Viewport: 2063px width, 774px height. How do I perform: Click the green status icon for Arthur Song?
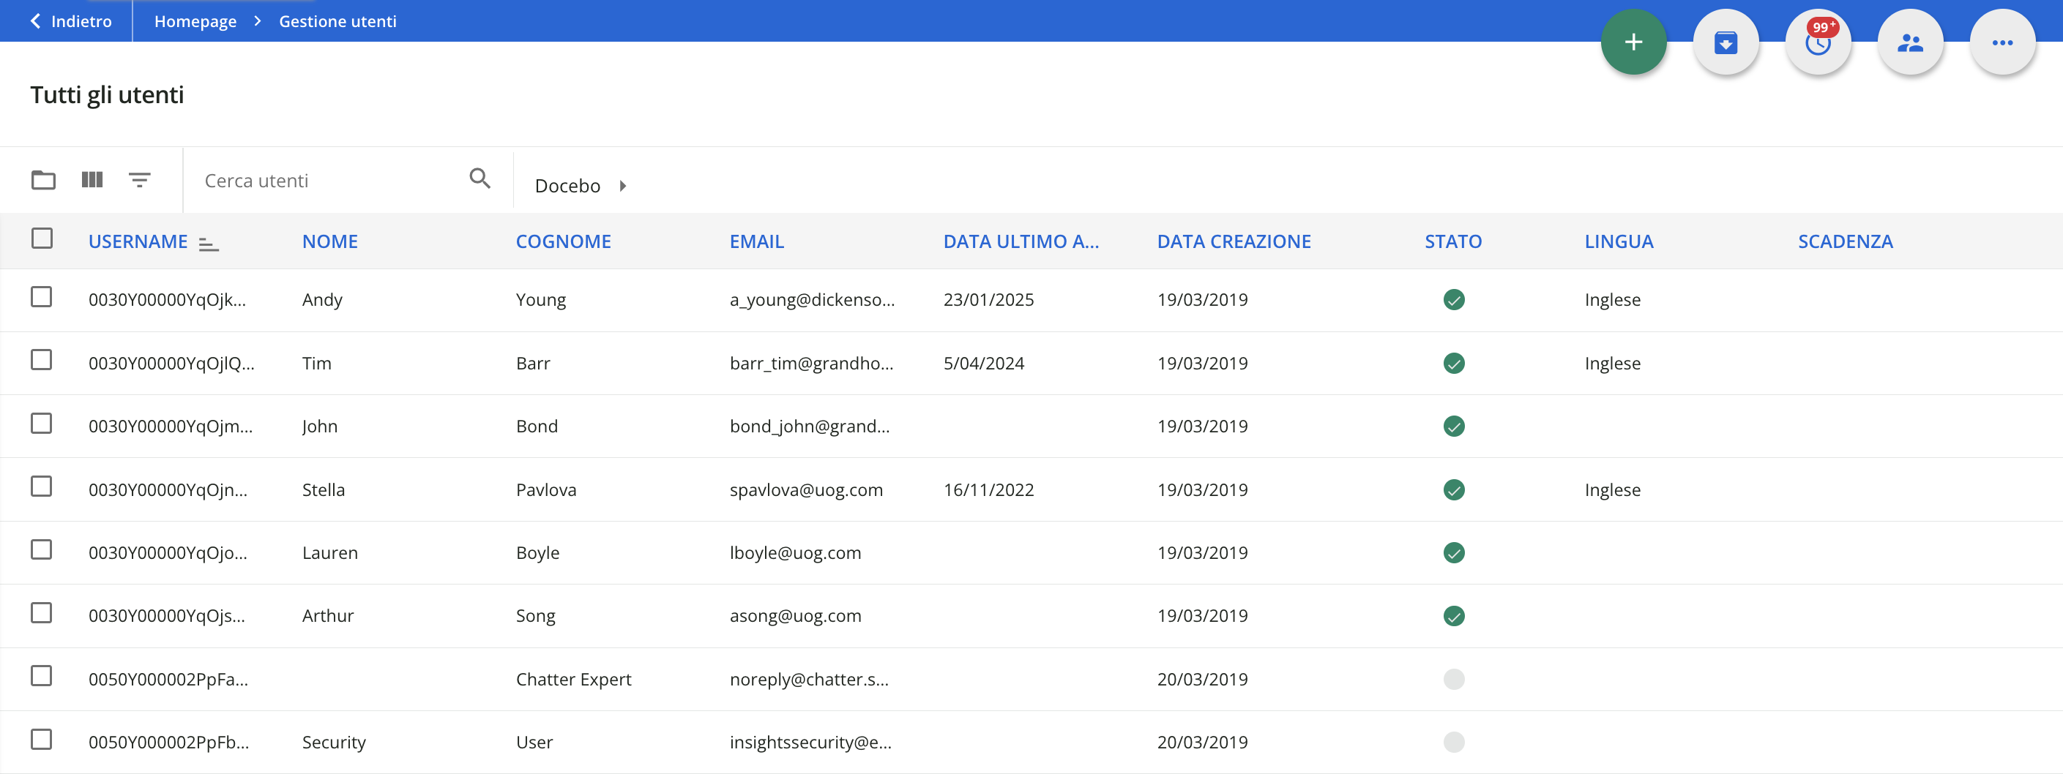[x=1454, y=615]
